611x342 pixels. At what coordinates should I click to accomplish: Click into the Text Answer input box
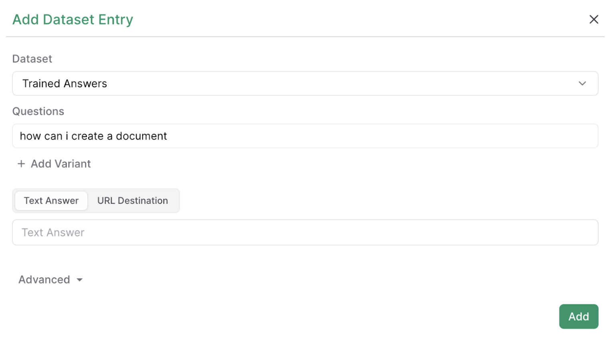click(305, 232)
